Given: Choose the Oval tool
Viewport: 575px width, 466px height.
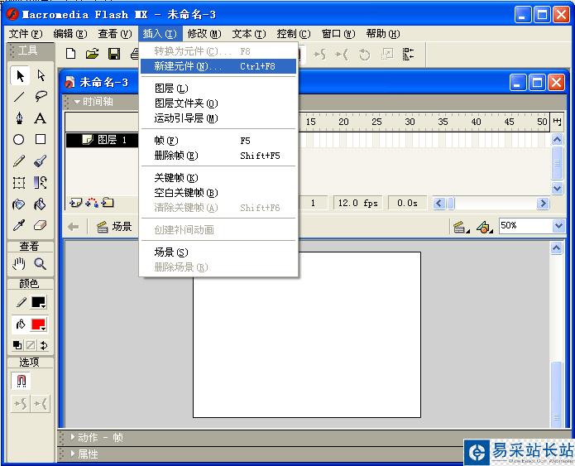Looking at the screenshot, I should [x=19, y=139].
